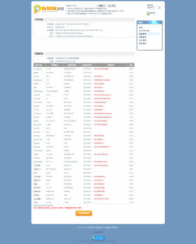This screenshot has width=196, height=244.
Task: Open the 关于VirSCAN sidebar link
Action: click(x=144, y=31)
